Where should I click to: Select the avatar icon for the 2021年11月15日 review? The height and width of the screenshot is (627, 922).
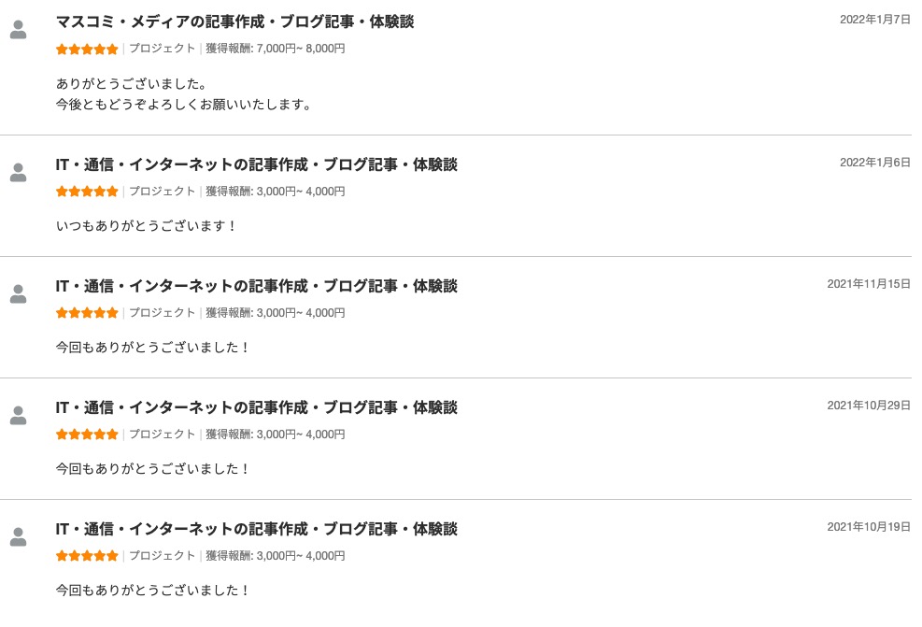tap(18, 294)
